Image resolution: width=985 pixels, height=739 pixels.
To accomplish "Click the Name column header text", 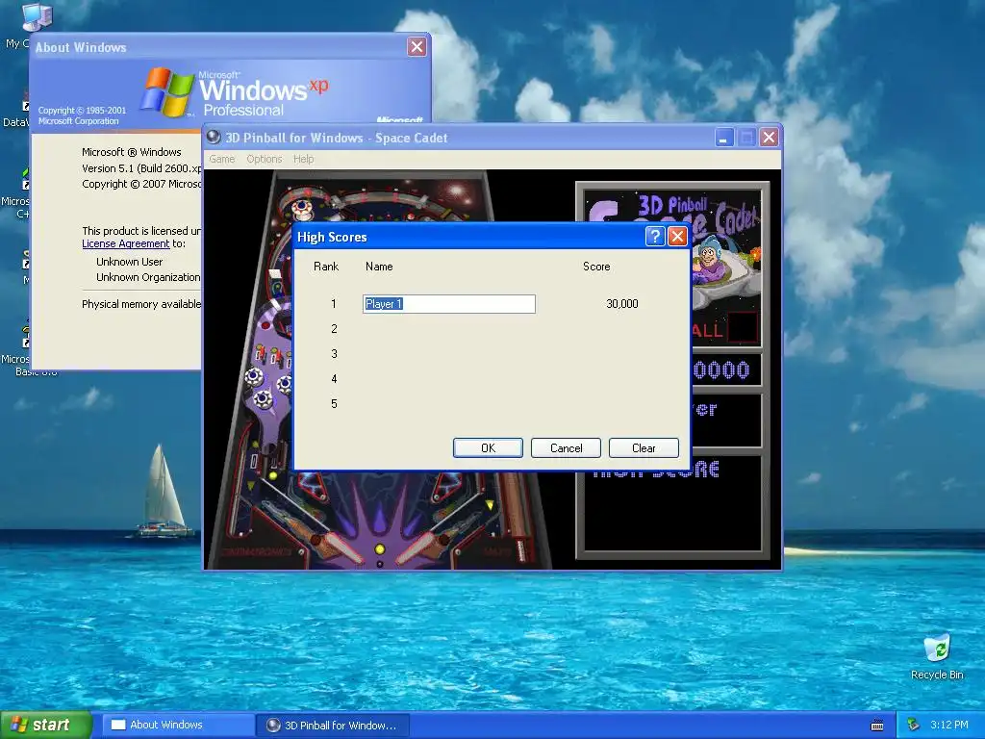I will click(379, 267).
